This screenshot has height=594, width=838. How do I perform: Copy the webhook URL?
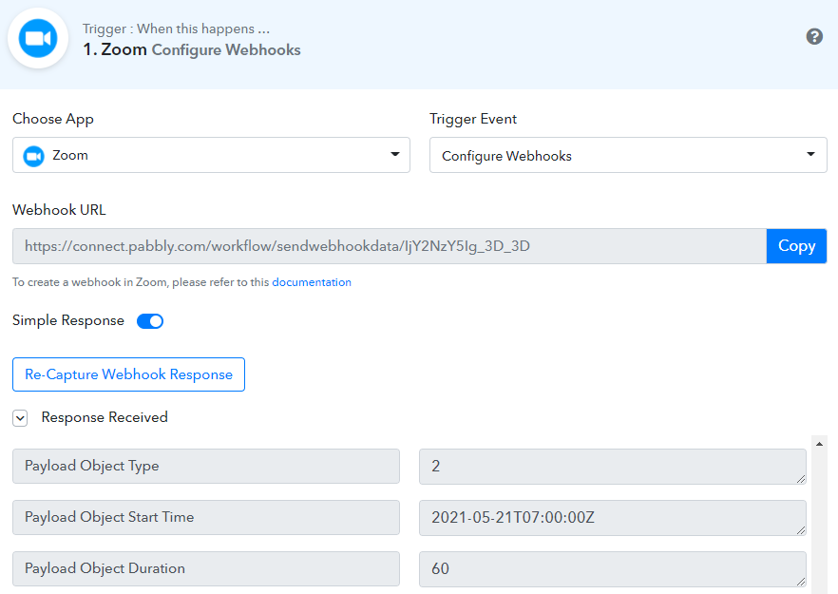tap(796, 246)
